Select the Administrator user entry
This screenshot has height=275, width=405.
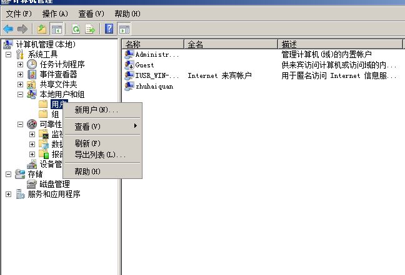pyautogui.click(x=157, y=54)
